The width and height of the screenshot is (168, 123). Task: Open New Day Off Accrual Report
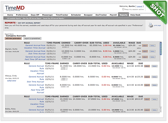click(x=32, y=18)
